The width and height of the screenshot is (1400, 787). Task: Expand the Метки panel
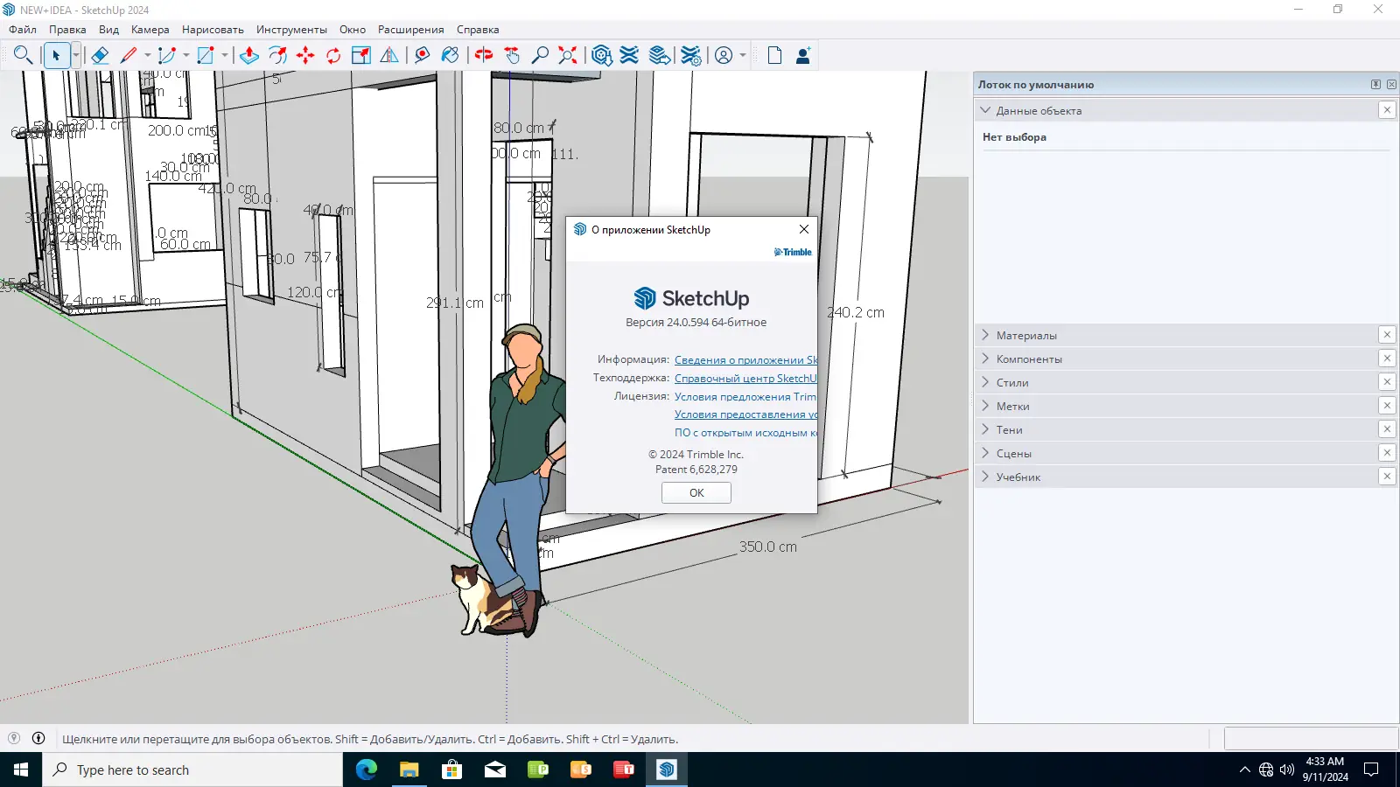pyautogui.click(x=1012, y=407)
